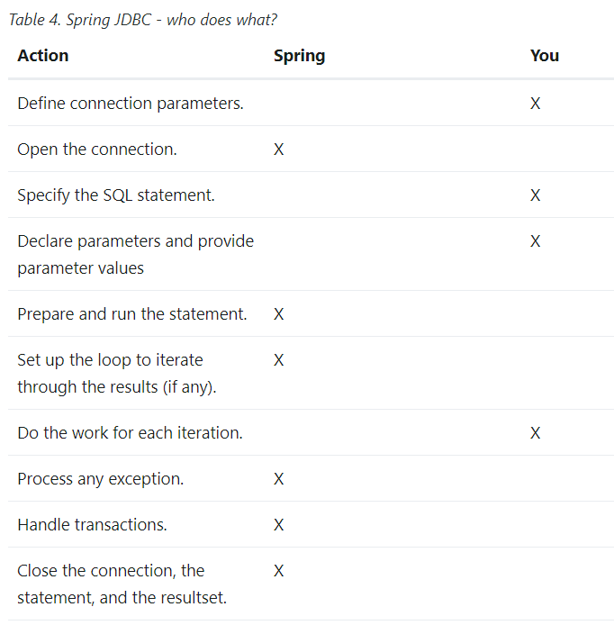Select 'Define connection parameters.' text
Screen dimensions: 614x634
pos(131,104)
